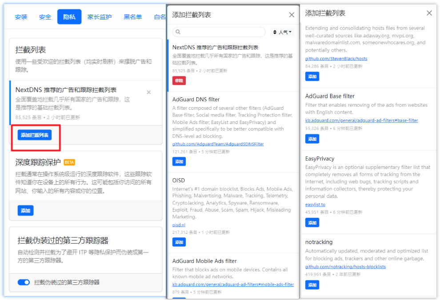Screen dimensions: 440x300
Task: Open the easylist.to link
Action: click(315, 204)
